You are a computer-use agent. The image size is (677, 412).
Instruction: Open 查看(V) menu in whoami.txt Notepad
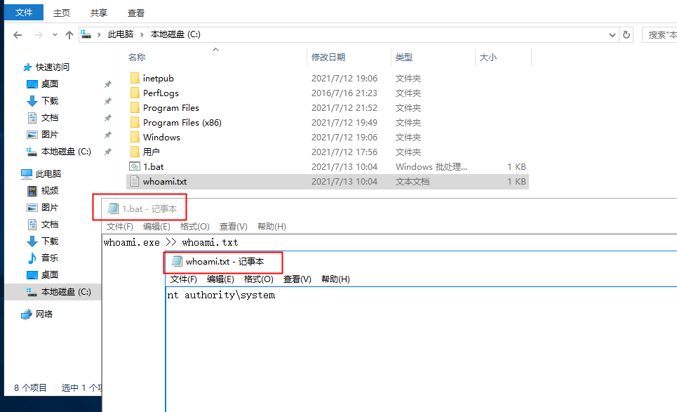[x=297, y=279]
